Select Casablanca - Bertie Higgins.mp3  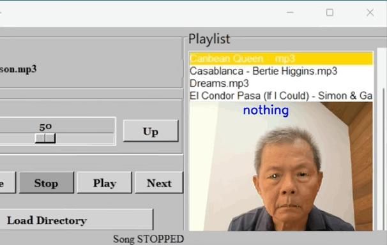click(x=281, y=71)
